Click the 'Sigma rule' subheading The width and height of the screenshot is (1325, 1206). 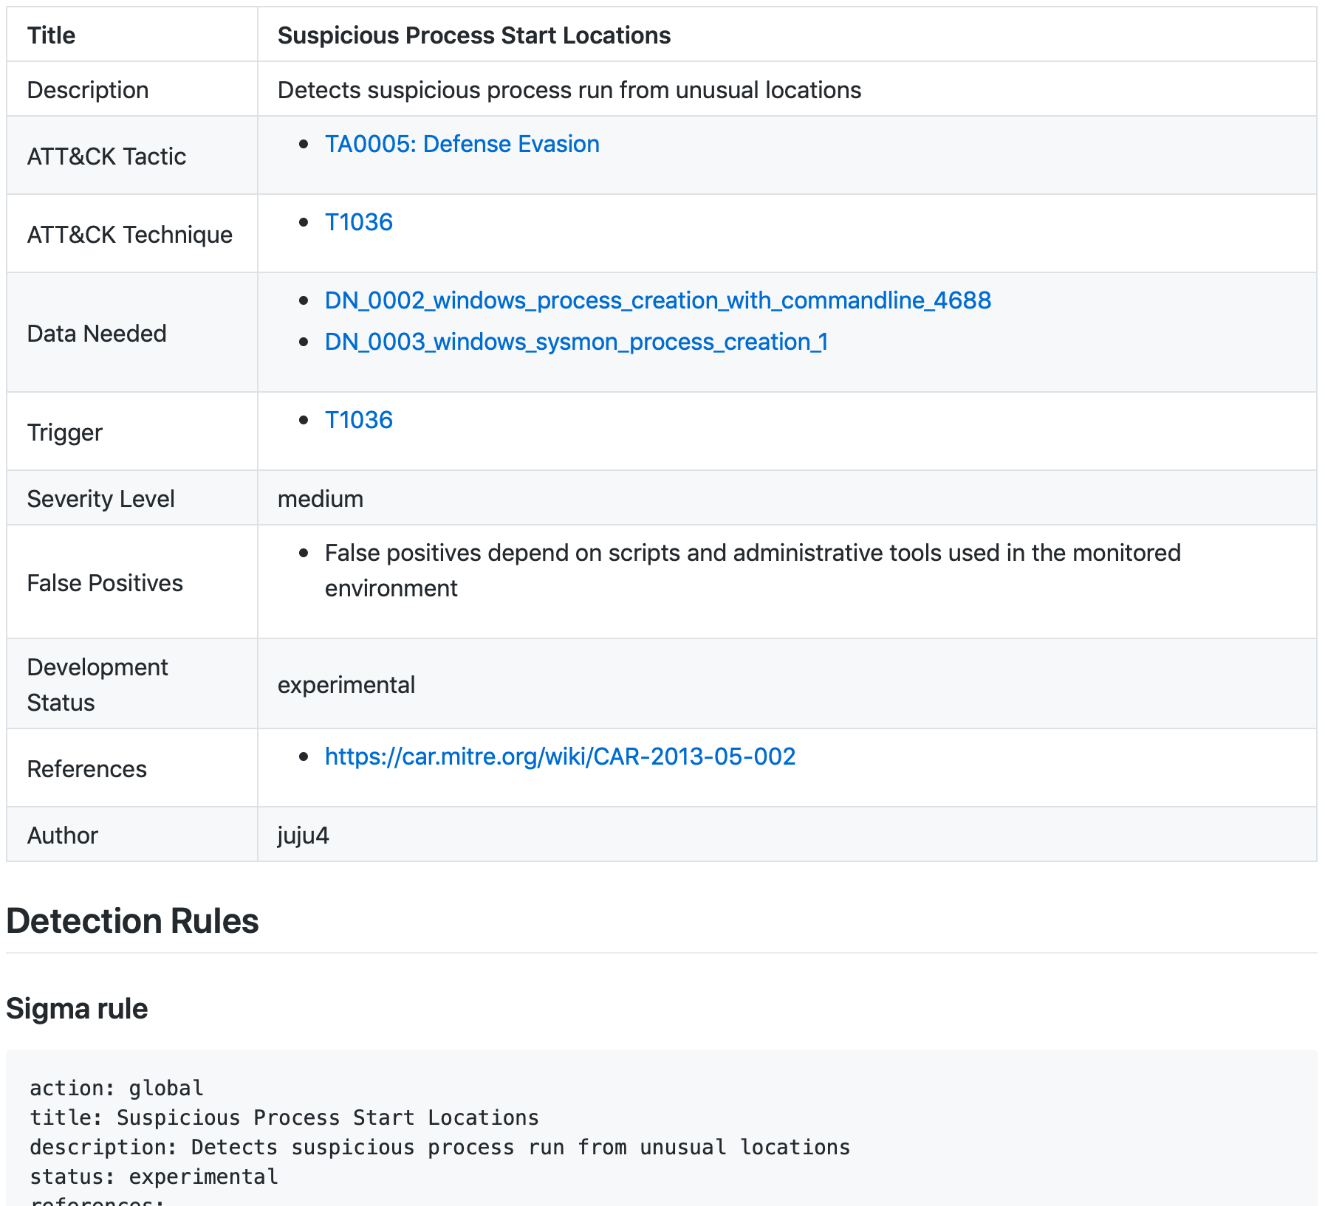[77, 1009]
